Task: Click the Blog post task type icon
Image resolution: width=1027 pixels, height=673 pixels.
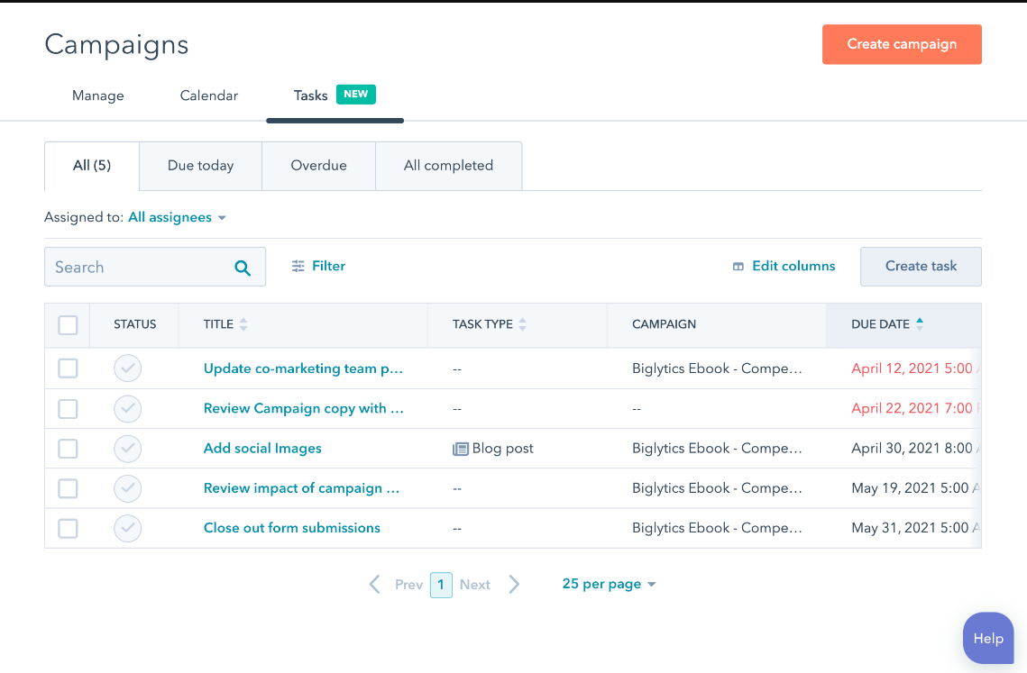Action: click(461, 448)
